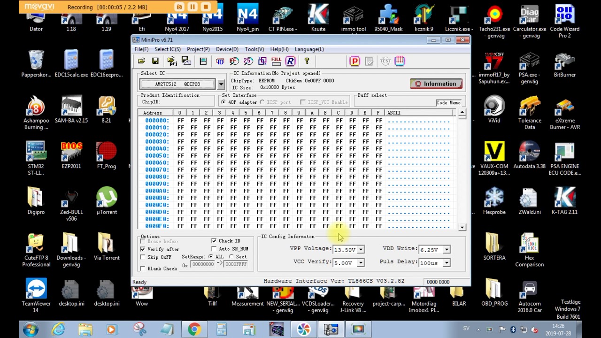The image size is (601, 338).
Task: Click the chip pin-detect icon right of TEST
Action: pos(400,61)
